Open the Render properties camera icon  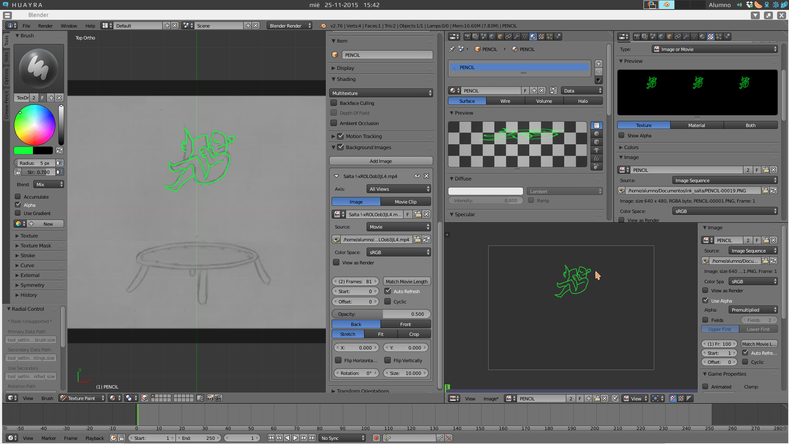(x=637, y=36)
